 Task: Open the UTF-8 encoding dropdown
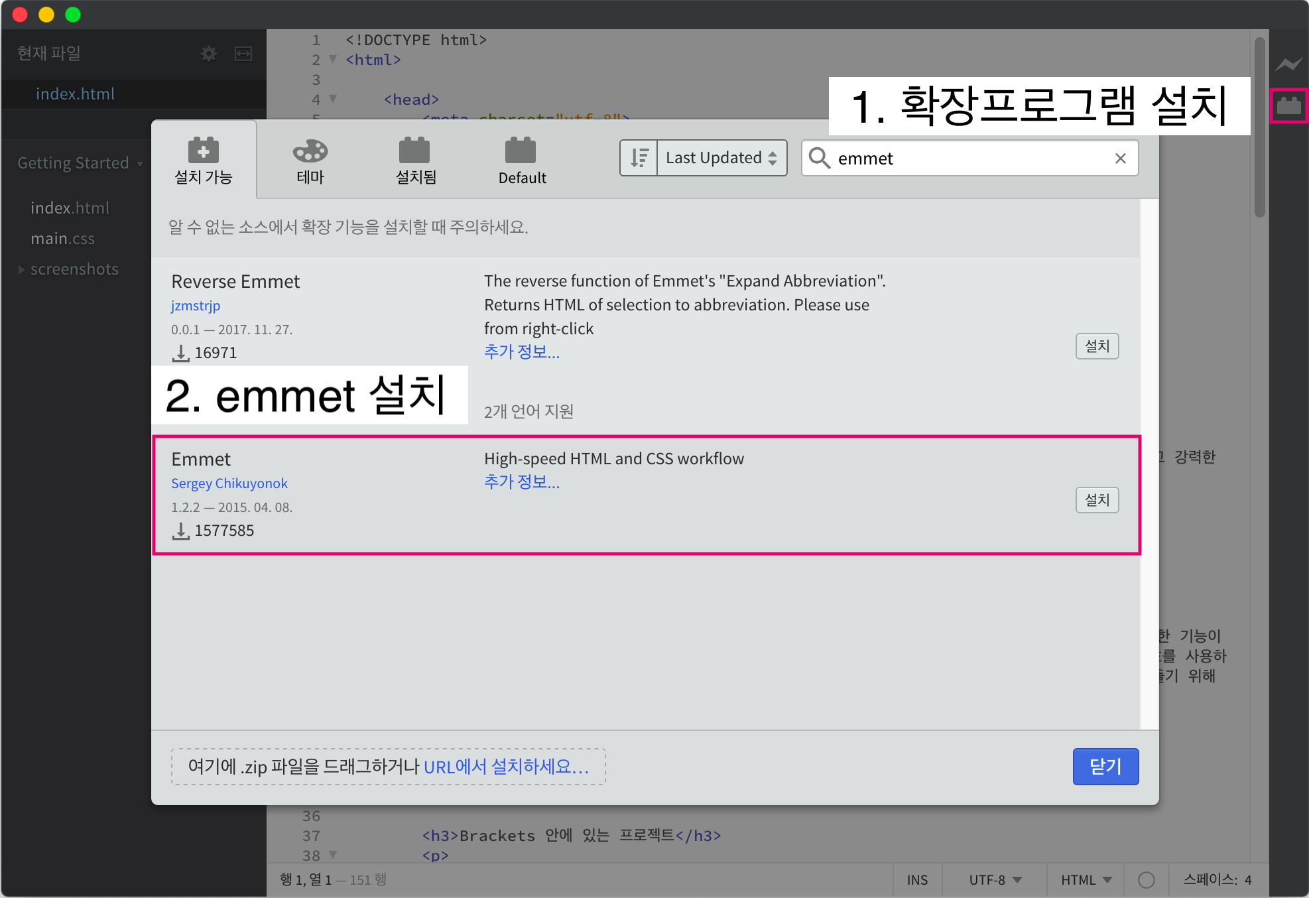point(994,879)
